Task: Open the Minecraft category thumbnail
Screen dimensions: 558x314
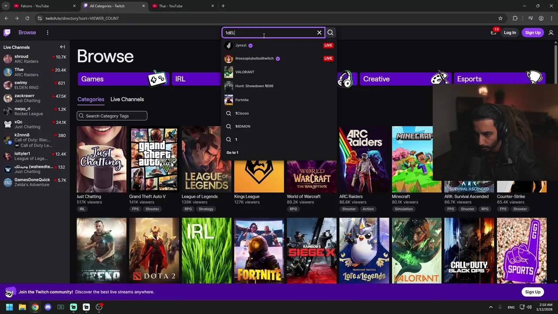Action: pos(412,159)
